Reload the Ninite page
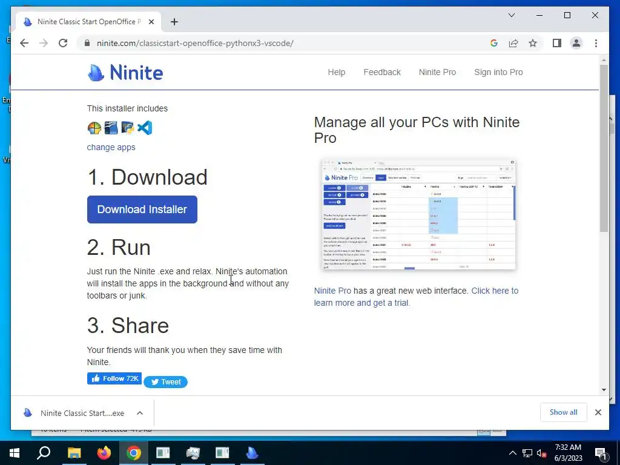 [63, 43]
